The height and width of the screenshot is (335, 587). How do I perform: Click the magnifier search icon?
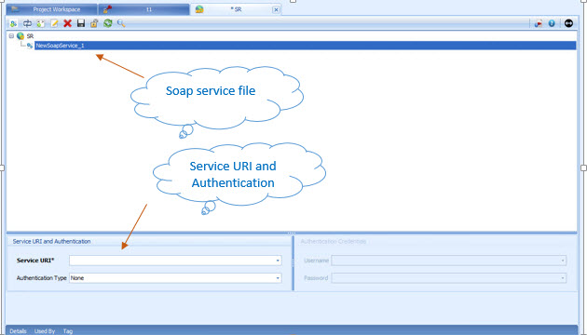click(x=121, y=23)
